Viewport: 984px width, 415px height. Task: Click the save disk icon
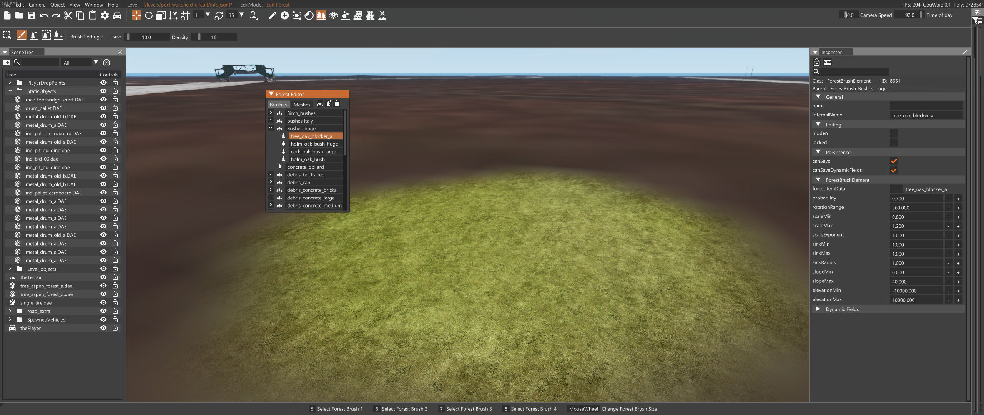pyautogui.click(x=32, y=15)
